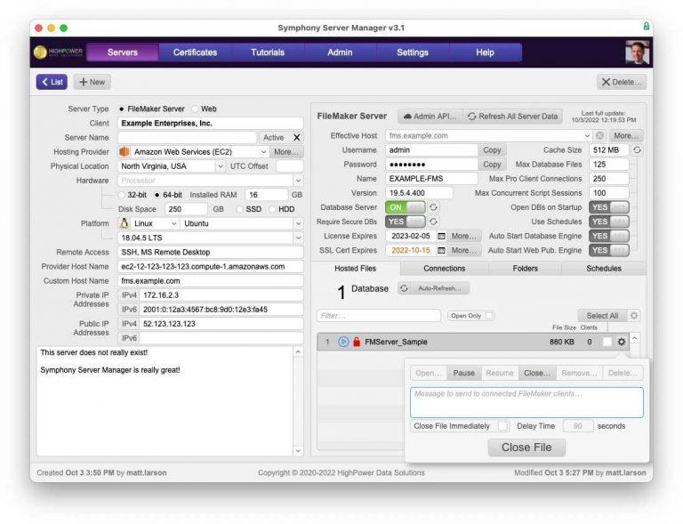
Task: Open the Ubuntu distribution dropdown
Action: coord(299,223)
